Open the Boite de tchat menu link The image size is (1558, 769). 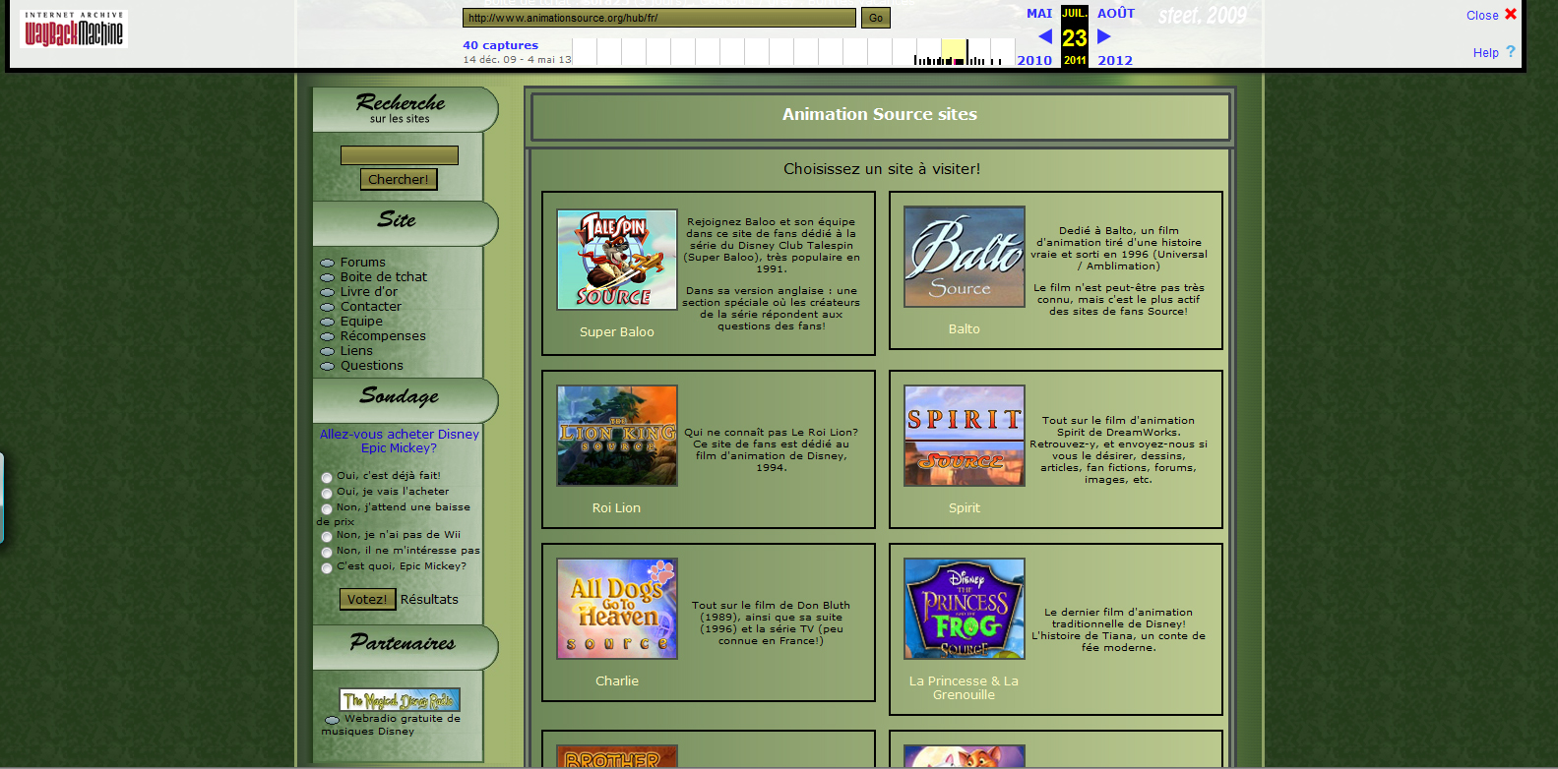tap(384, 277)
